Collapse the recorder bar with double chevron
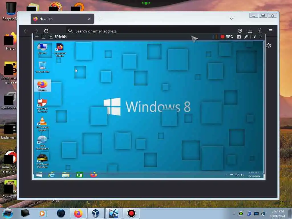Screen dimensions: 292x219 click(254, 37)
